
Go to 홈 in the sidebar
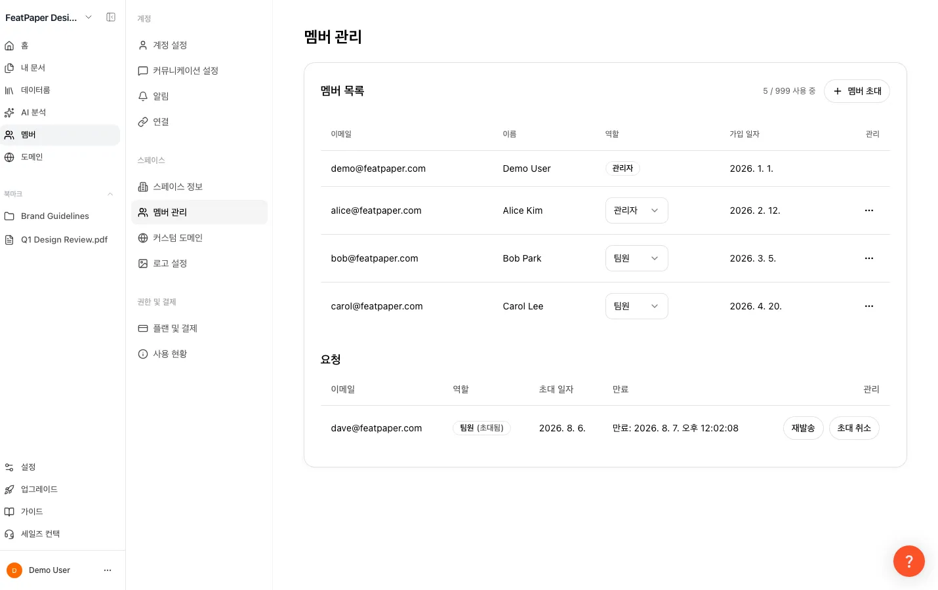tap(60, 45)
